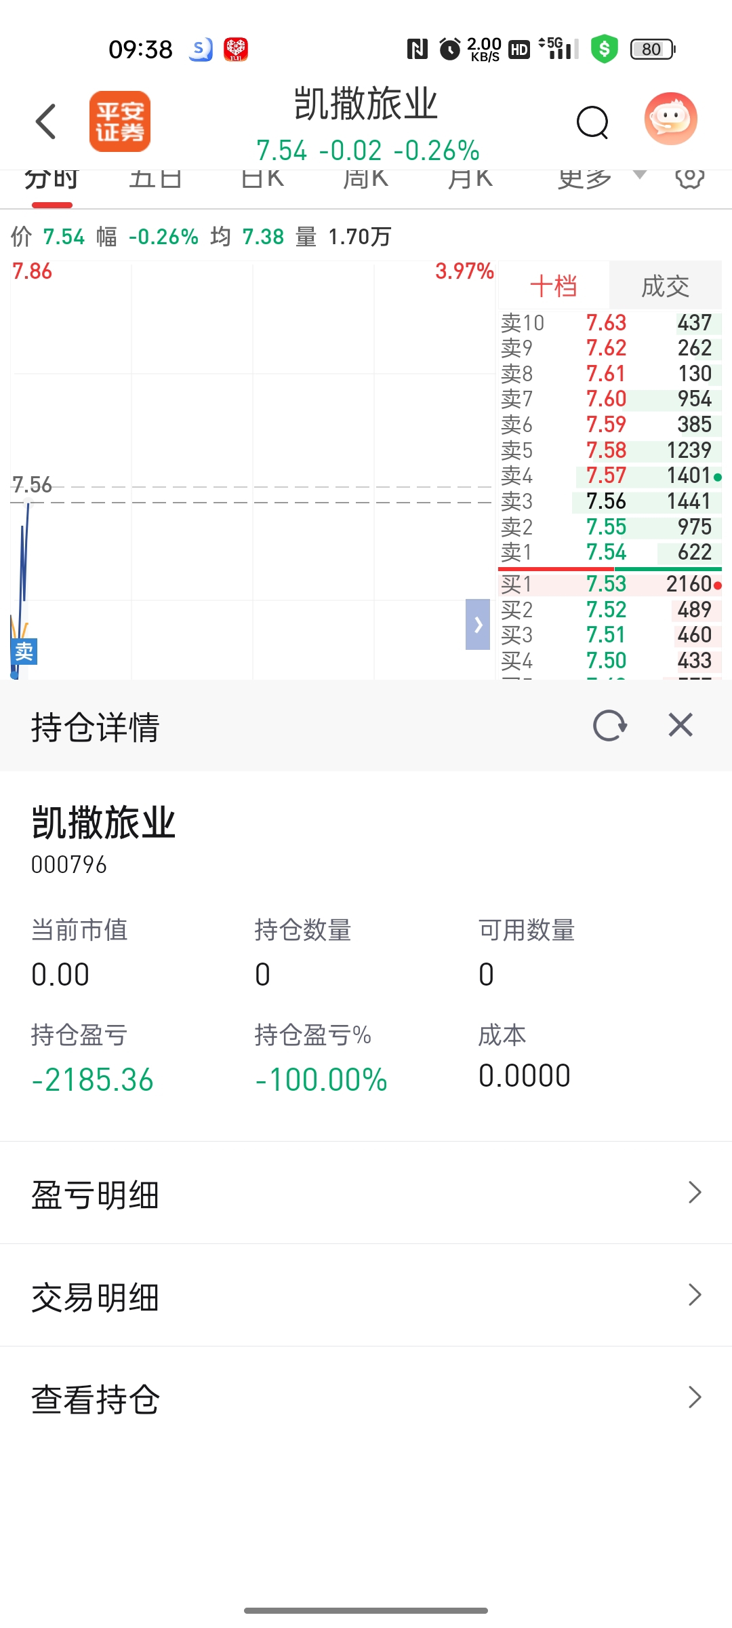Viewport: 732px width, 1628px height.
Task: Tap the blue S app notification icon
Action: [201, 49]
